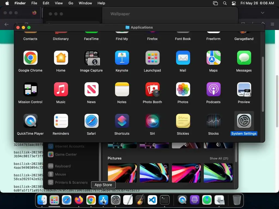
Task: Open Google Chrome in Applications window
Action: coord(31,58)
